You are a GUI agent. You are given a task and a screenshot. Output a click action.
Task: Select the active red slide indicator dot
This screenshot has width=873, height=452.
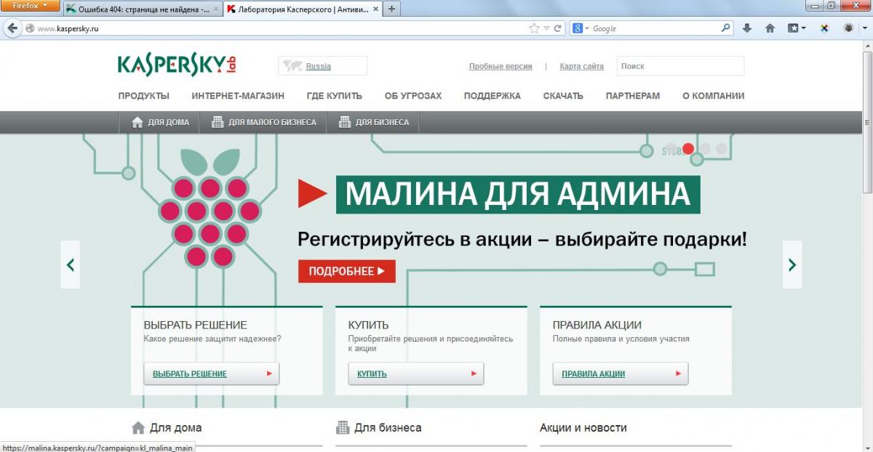point(688,148)
